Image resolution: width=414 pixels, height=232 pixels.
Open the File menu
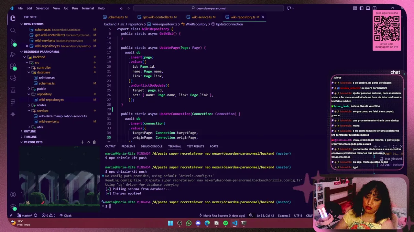tap(20, 8)
